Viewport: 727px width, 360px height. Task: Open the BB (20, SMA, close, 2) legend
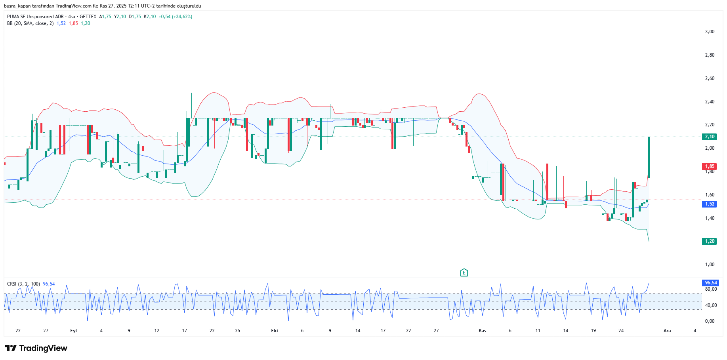pos(30,23)
